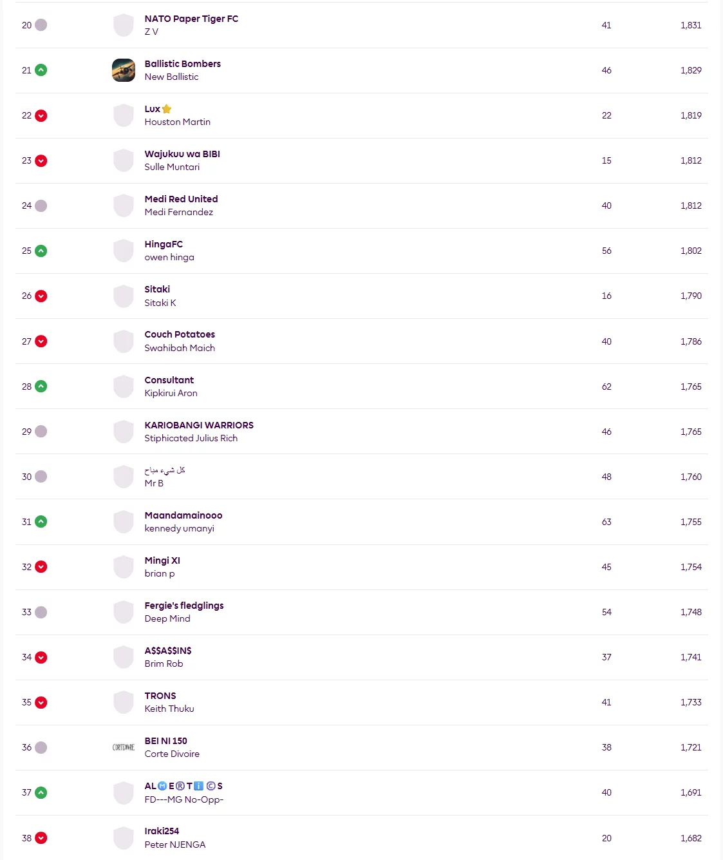Image resolution: width=723 pixels, height=860 pixels.
Task: Open Wajukuu wa BIBI team page
Action: 182,154
